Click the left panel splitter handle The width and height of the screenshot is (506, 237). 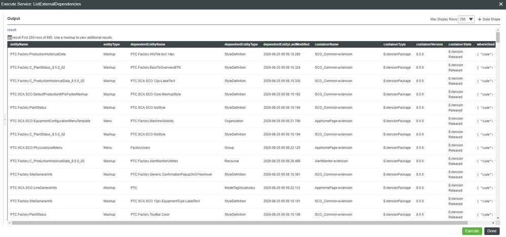tap(5, 120)
